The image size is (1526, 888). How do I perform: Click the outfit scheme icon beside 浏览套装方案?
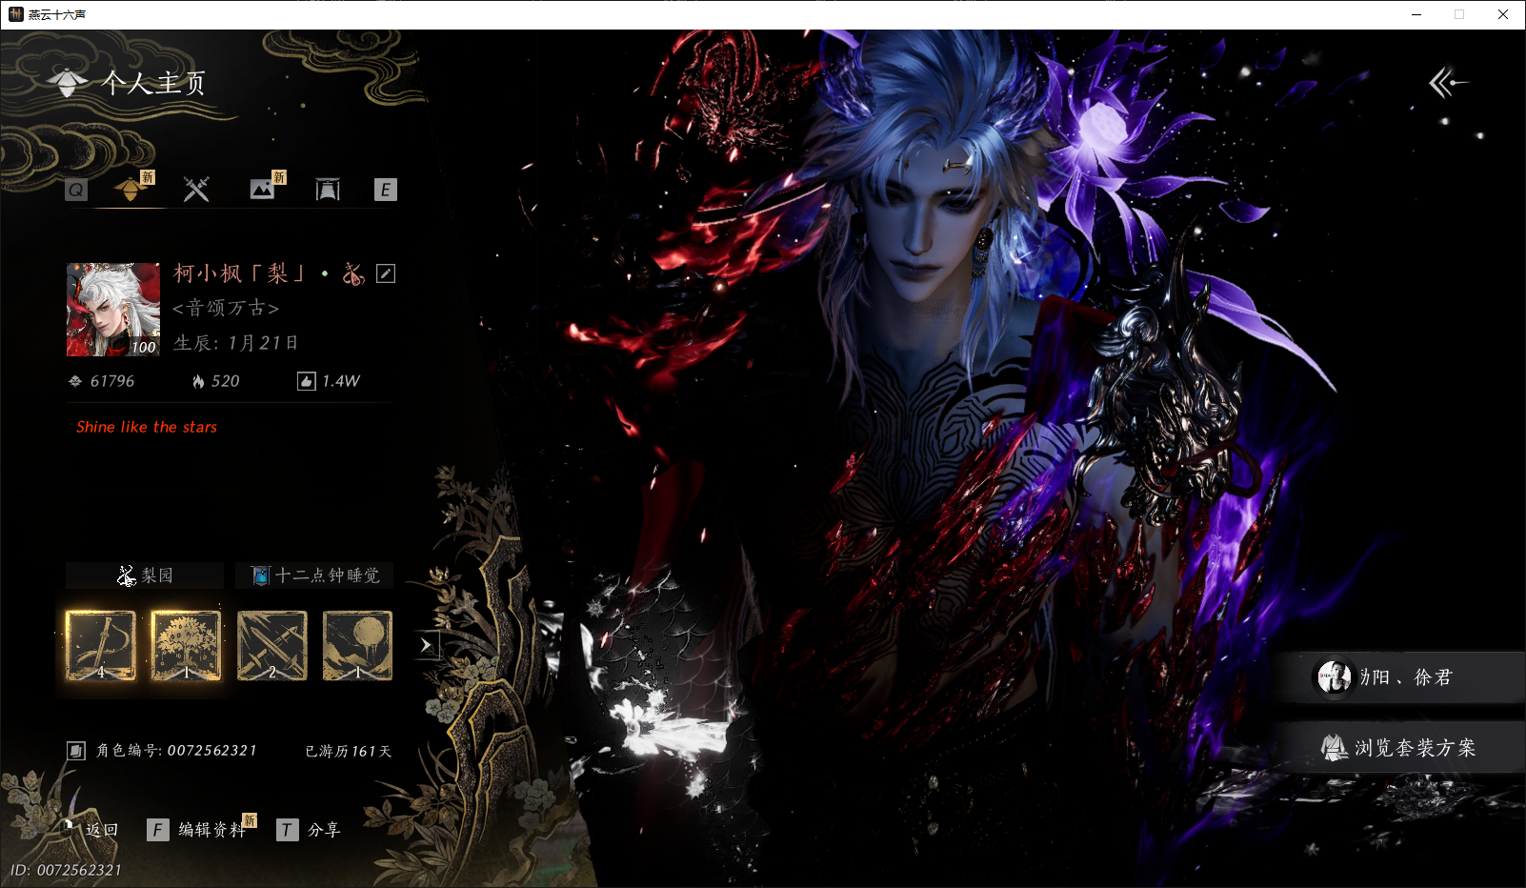pos(1334,748)
